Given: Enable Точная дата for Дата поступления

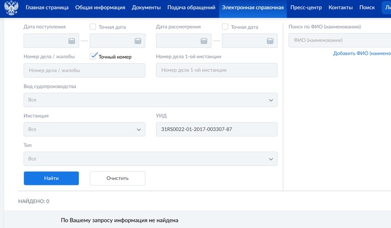Looking at the screenshot, I should point(93,27).
